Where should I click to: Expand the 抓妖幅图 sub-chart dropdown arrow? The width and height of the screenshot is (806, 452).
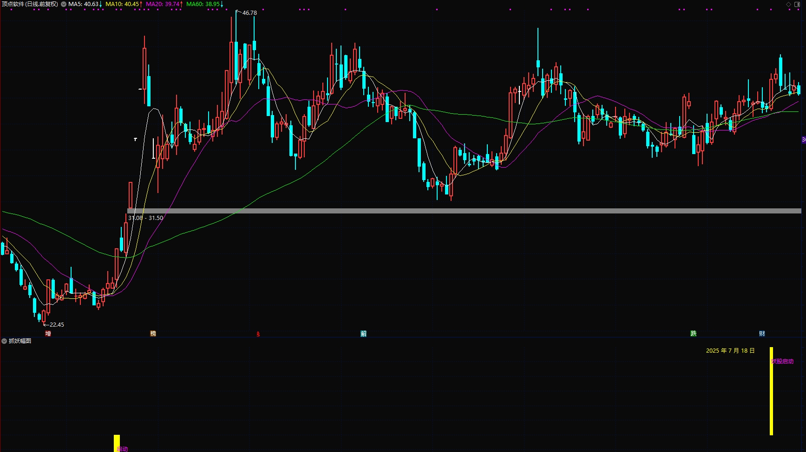pos(4,341)
